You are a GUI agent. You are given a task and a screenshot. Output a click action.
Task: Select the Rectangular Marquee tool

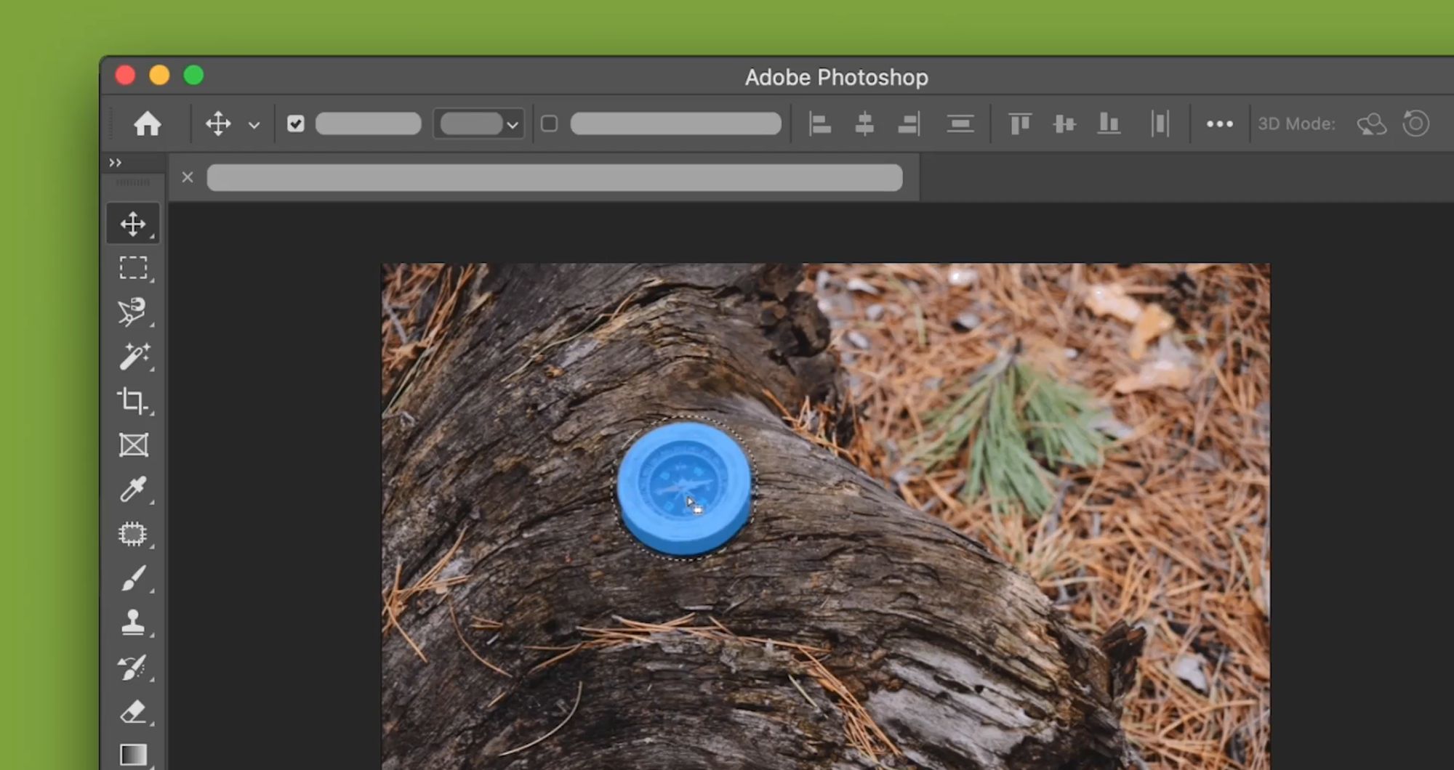tap(133, 268)
